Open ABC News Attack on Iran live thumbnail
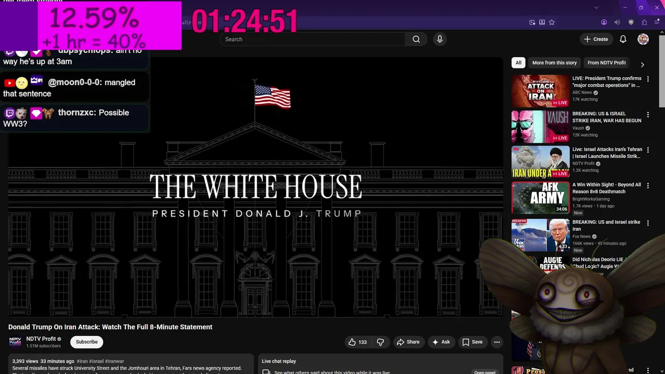 click(540, 91)
